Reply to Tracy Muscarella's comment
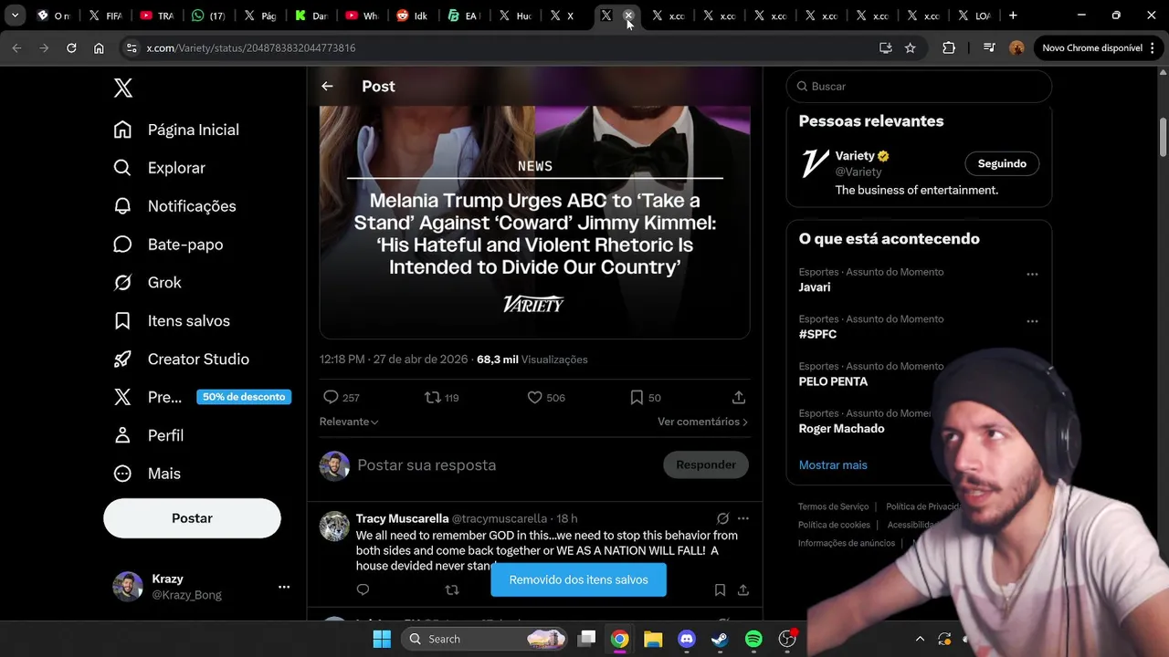1169x657 pixels. click(363, 590)
